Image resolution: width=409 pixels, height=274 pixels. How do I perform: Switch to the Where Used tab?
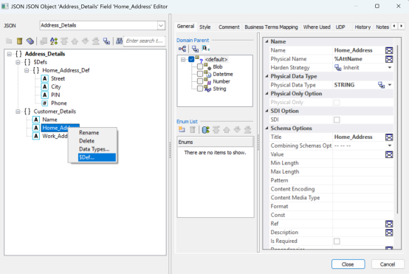click(317, 27)
